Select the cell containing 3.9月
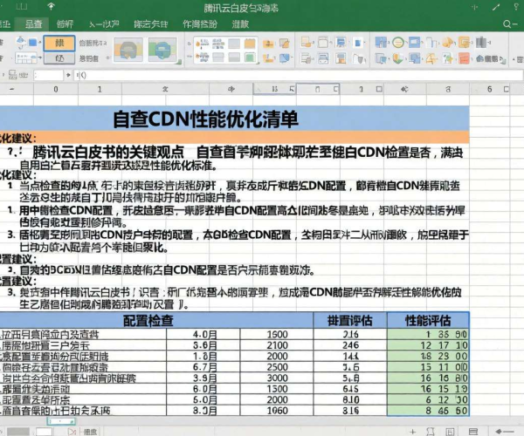This screenshot has height=436, width=524. click(203, 378)
